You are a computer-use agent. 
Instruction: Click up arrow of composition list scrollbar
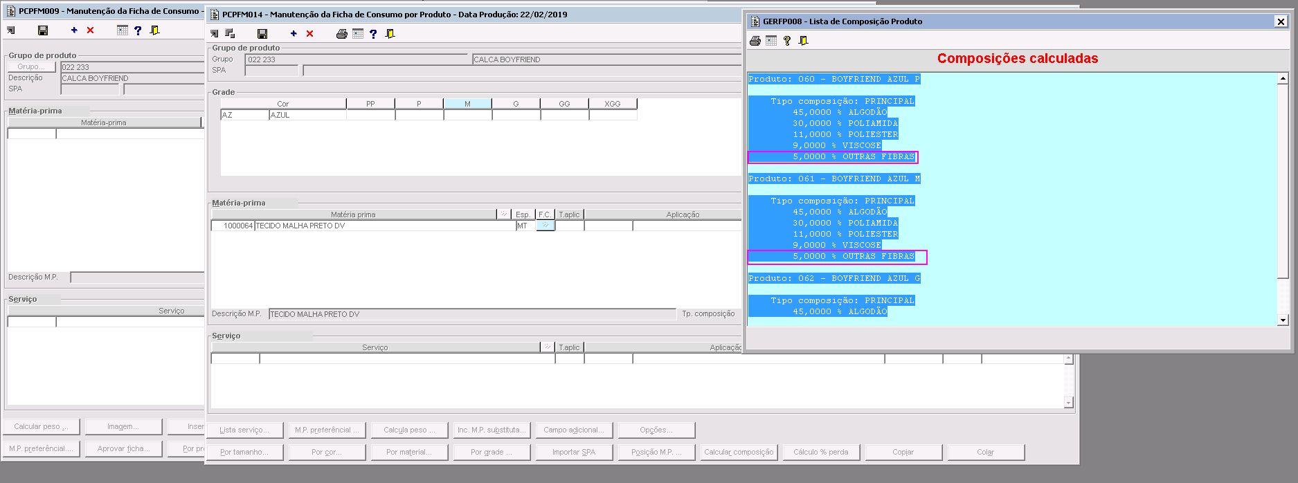pyautogui.click(x=1283, y=78)
